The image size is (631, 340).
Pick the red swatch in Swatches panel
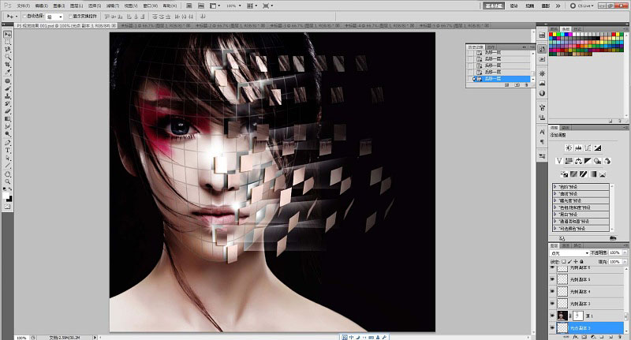pyautogui.click(x=551, y=35)
